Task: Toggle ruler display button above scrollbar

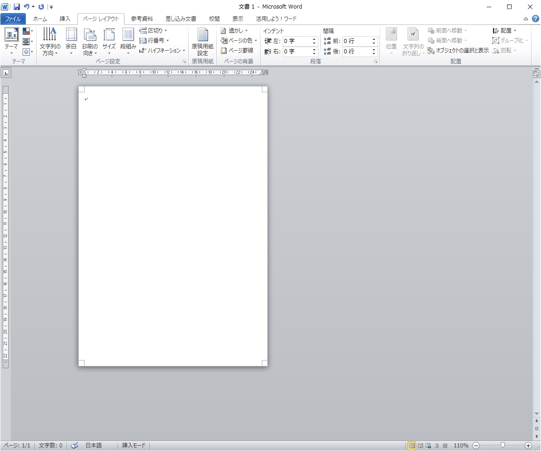Action: point(536,73)
